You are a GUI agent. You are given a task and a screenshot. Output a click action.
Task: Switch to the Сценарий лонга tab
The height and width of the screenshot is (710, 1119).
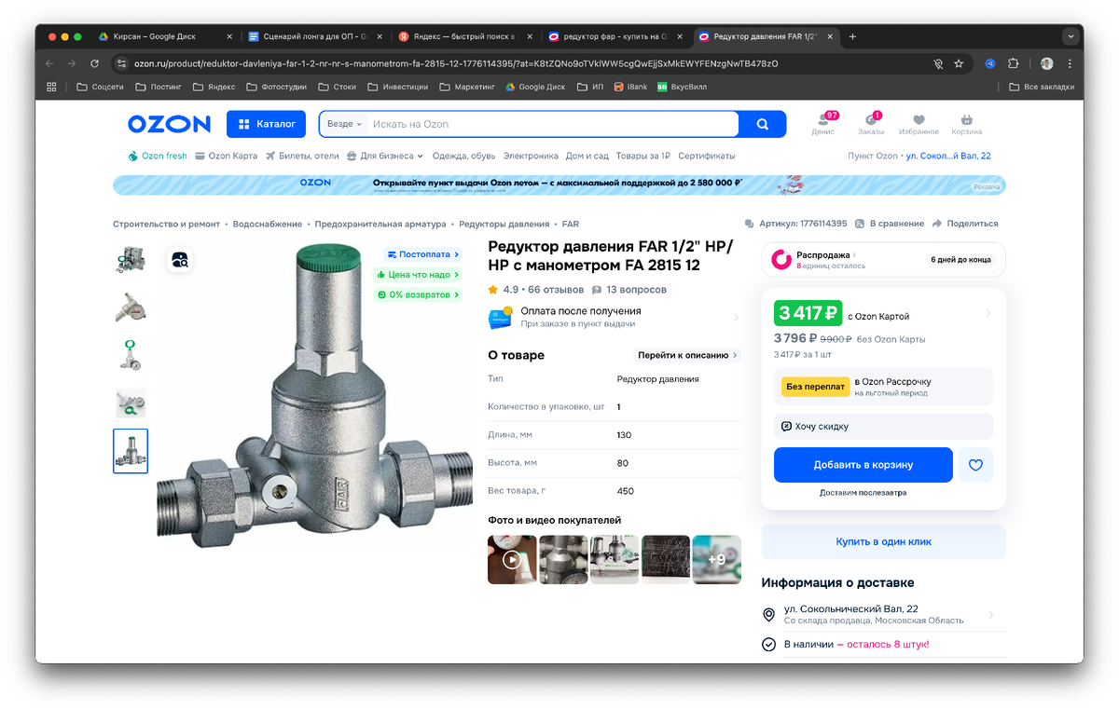point(313,36)
